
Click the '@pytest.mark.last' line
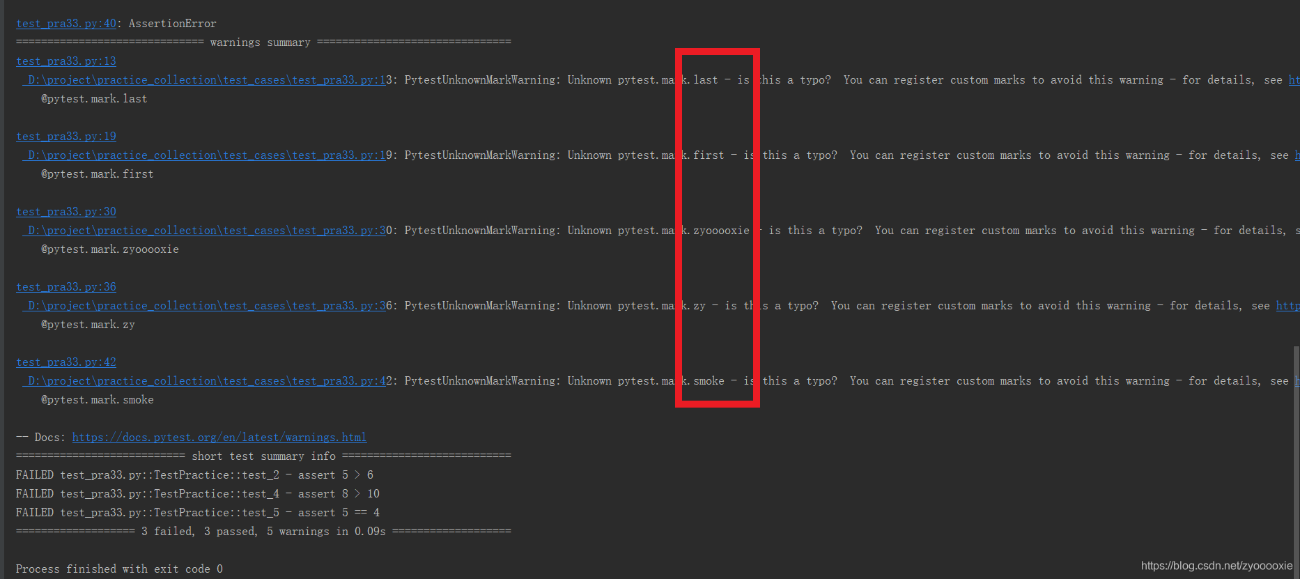pyautogui.click(x=94, y=99)
